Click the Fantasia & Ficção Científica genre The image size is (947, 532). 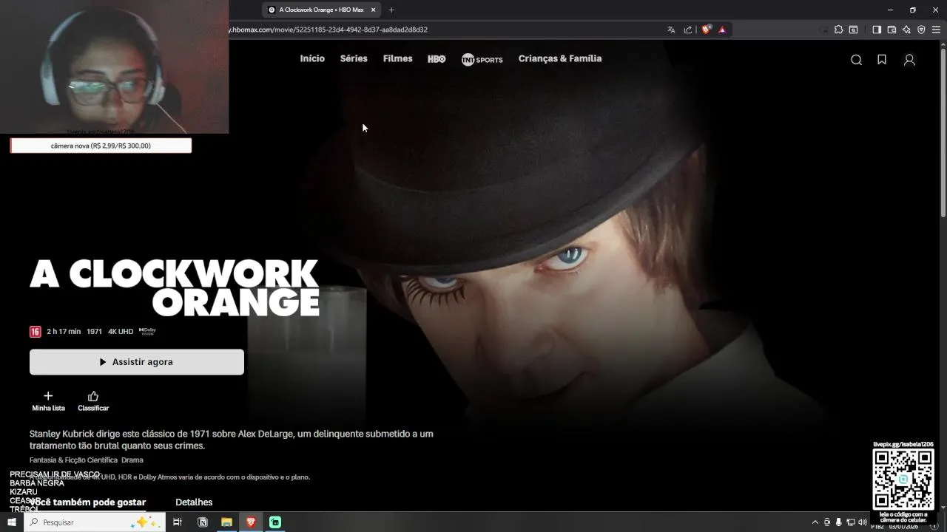pyautogui.click(x=73, y=460)
